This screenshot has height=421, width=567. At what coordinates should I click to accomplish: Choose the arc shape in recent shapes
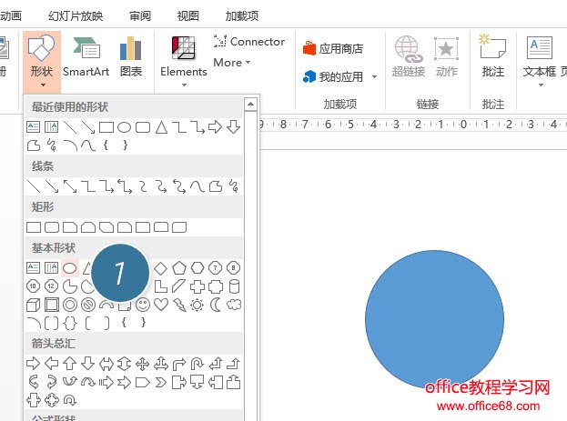coord(70,145)
